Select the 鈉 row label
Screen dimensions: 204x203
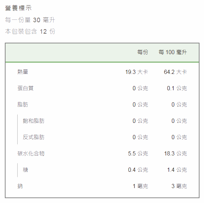pos(20,186)
